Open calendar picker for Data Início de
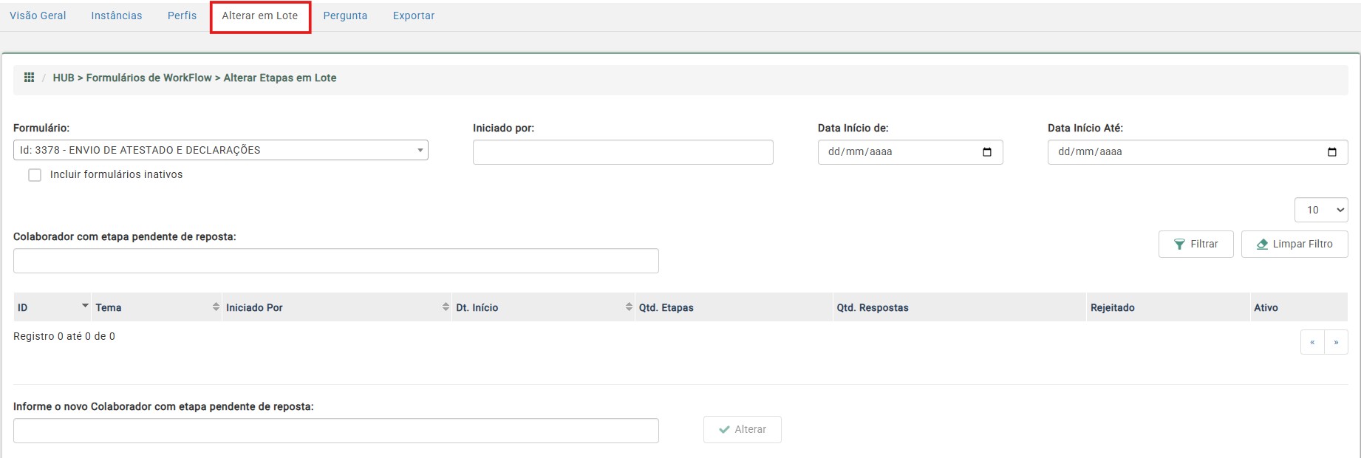1361x458 pixels. click(x=986, y=152)
